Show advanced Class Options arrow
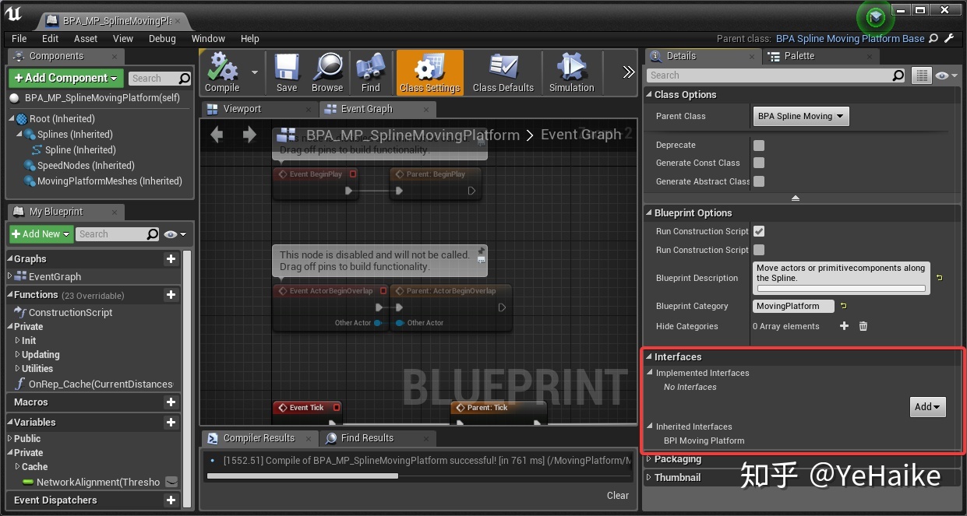967x516 pixels. [796, 198]
